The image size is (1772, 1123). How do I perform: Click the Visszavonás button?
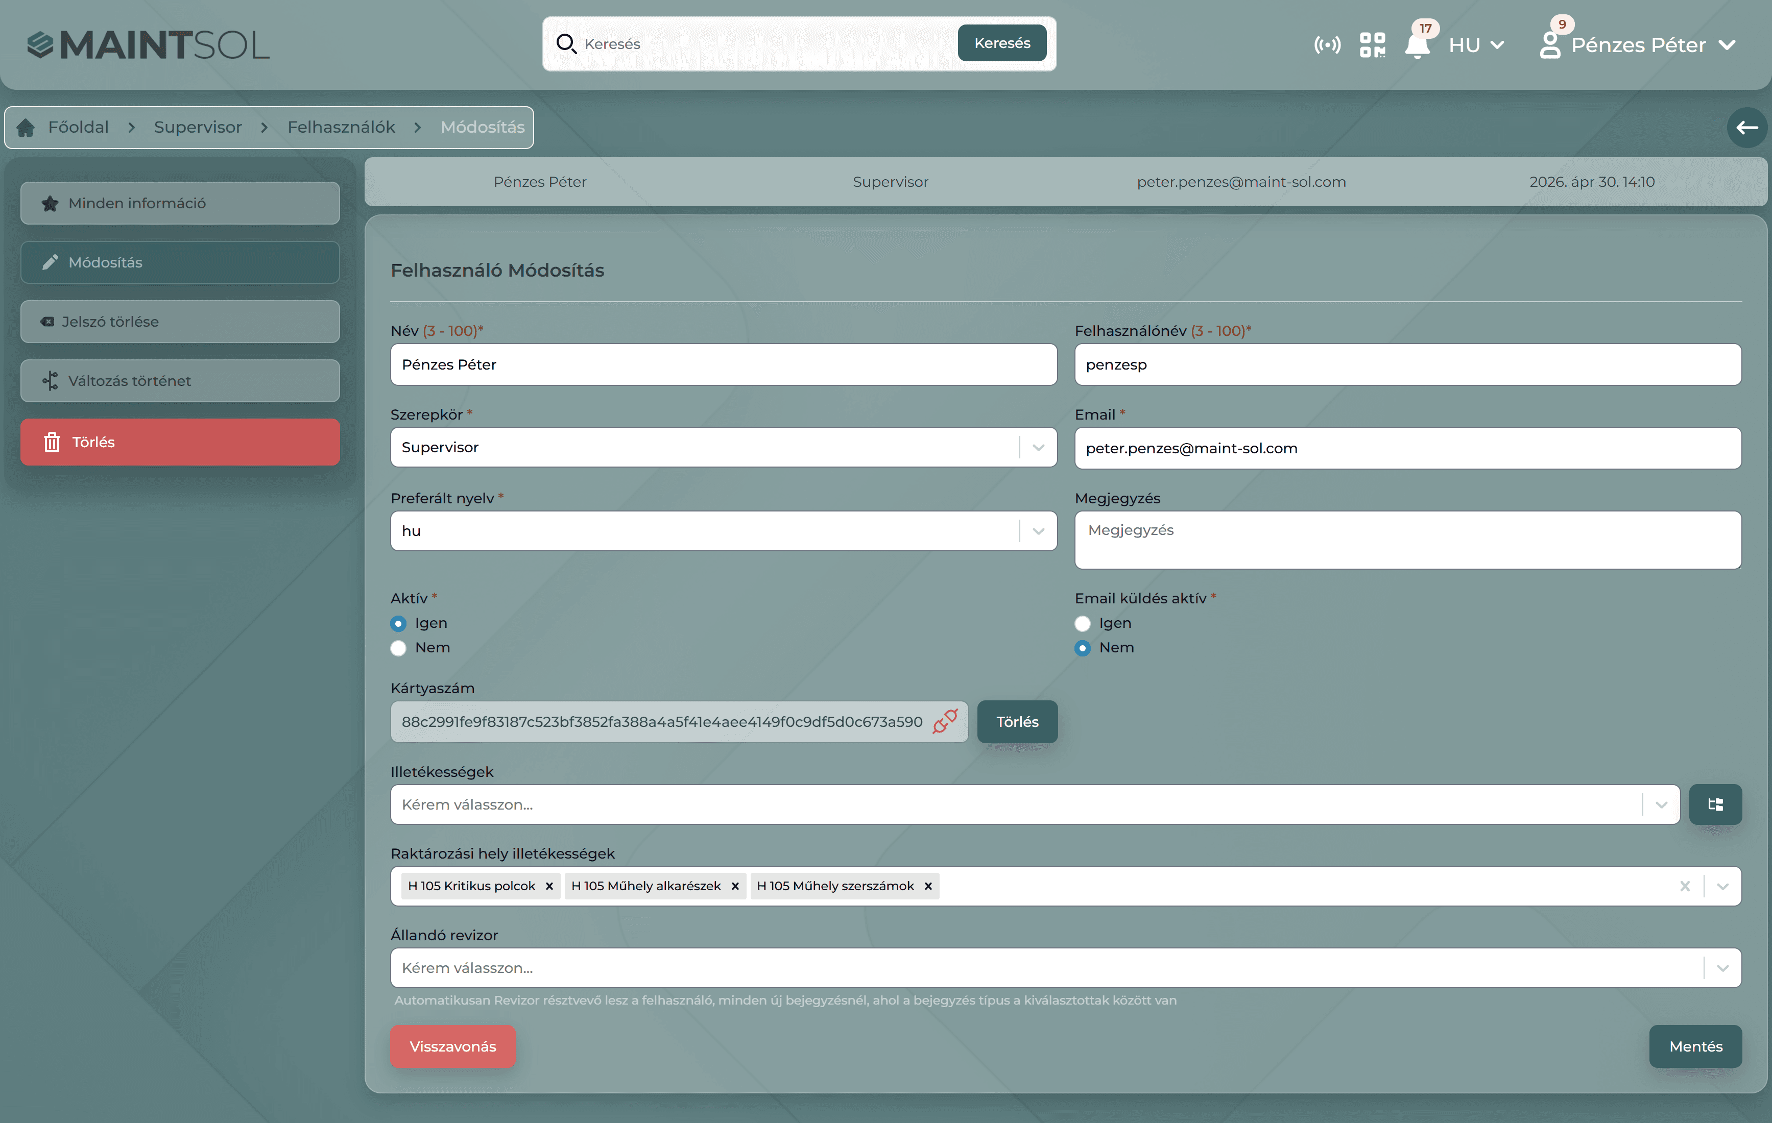point(452,1046)
